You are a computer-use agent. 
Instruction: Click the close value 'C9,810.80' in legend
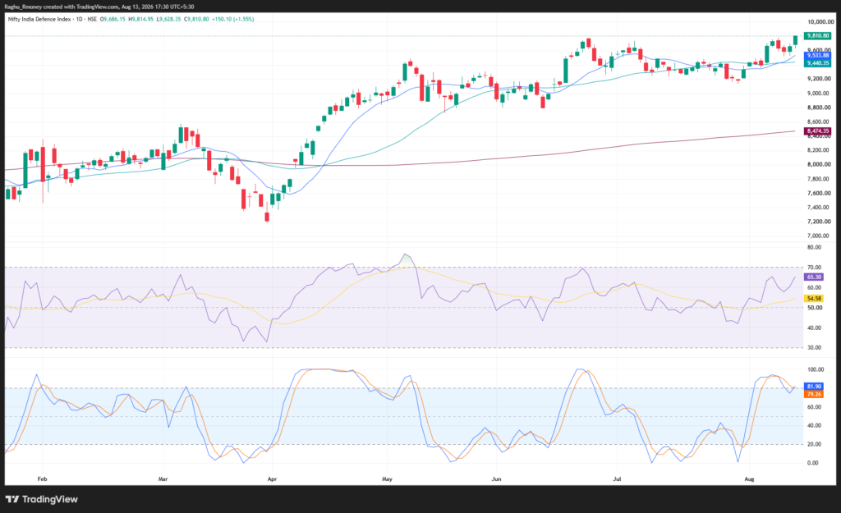(196, 20)
